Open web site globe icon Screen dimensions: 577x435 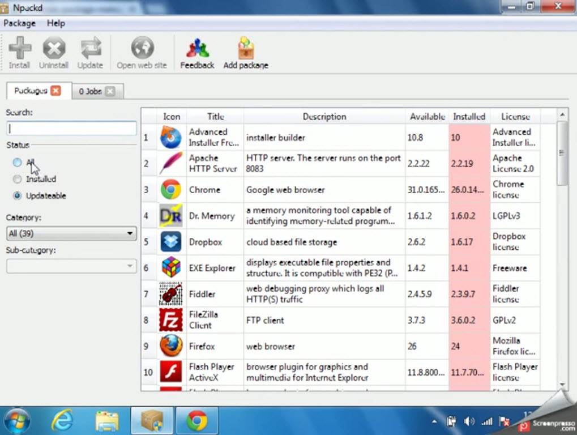click(x=142, y=49)
